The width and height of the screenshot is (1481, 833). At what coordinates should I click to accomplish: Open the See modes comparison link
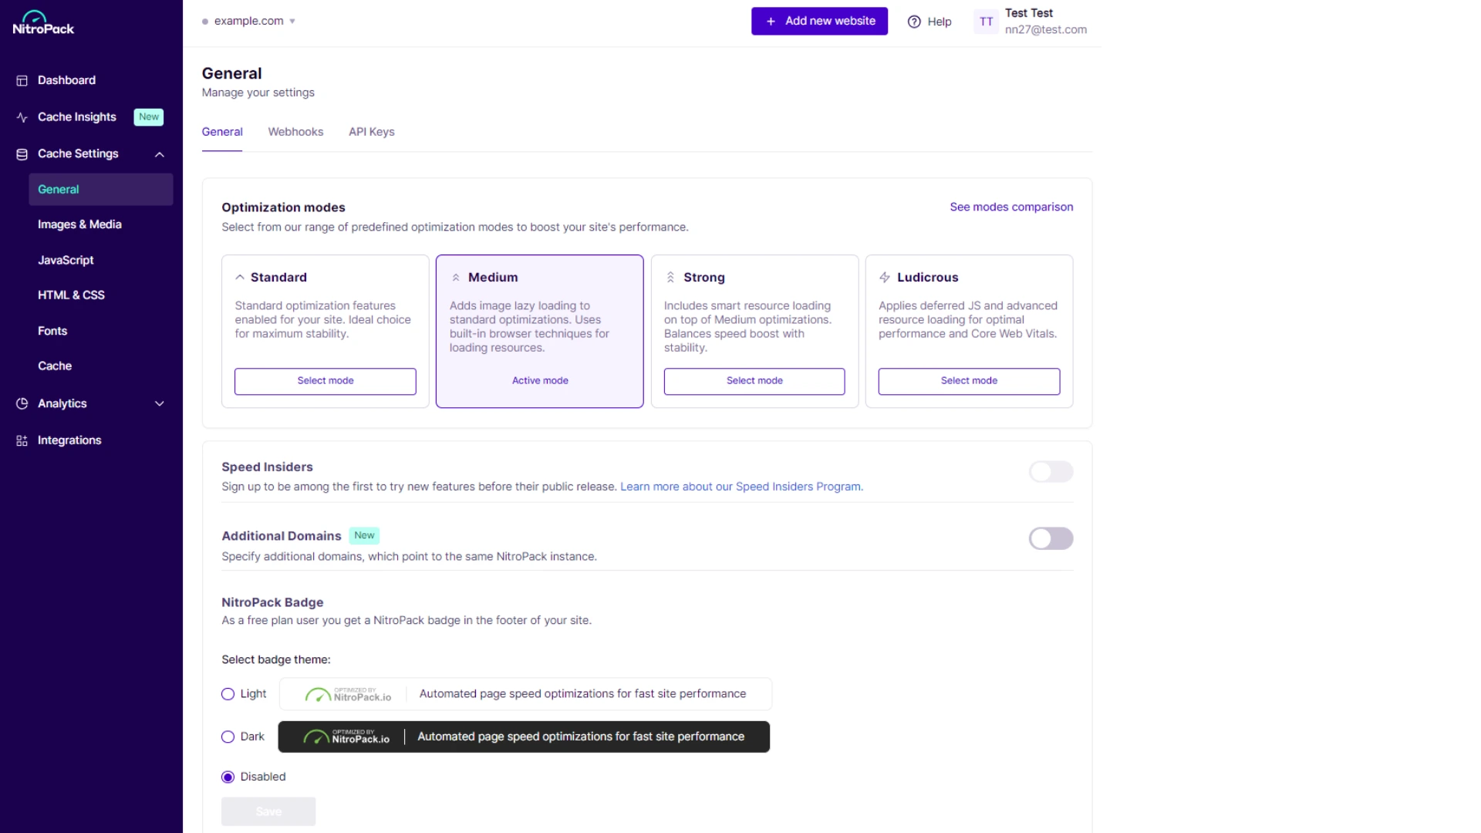click(x=1011, y=207)
